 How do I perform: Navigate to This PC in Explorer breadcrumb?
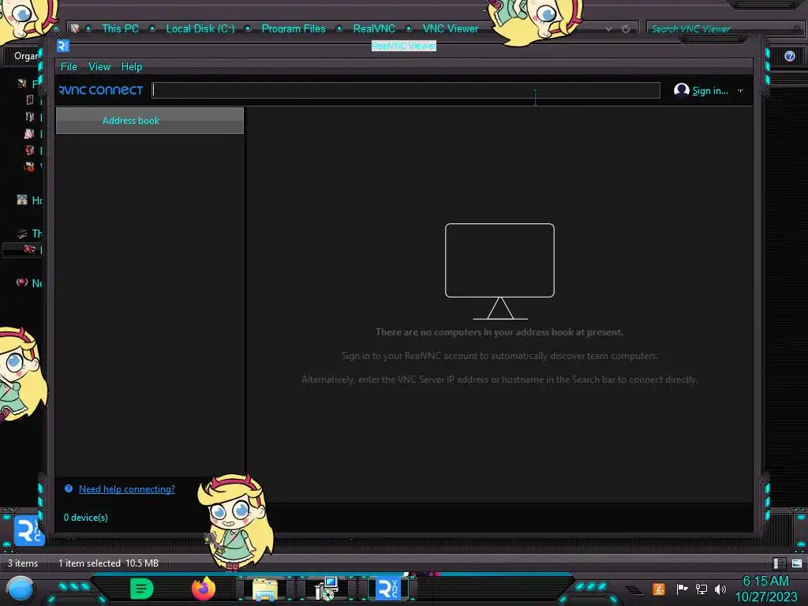(120, 29)
